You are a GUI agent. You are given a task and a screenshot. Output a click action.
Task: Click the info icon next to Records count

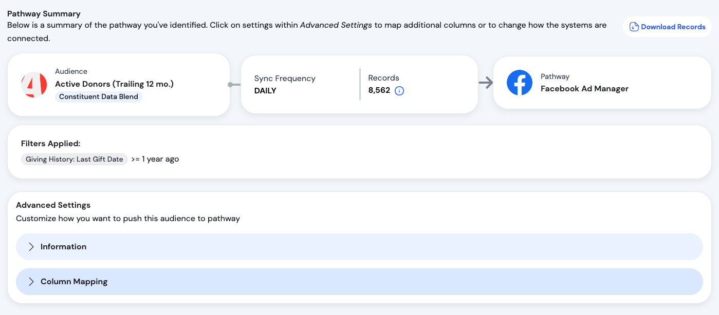(x=399, y=91)
